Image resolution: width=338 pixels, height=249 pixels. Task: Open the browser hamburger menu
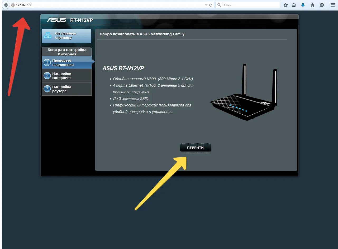click(x=333, y=5)
